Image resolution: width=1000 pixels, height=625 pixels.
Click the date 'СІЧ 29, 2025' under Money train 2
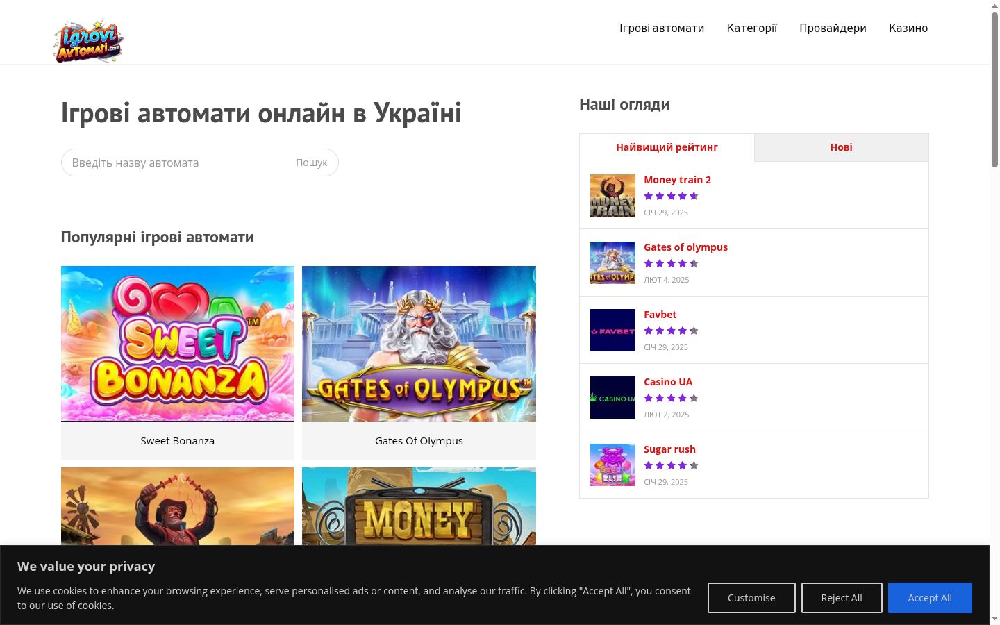[666, 212]
